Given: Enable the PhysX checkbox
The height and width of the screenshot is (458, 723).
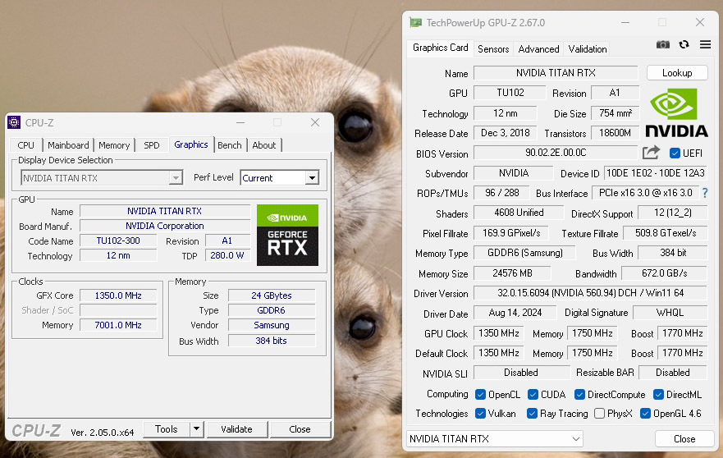Looking at the screenshot, I should pyautogui.click(x=599, y=413).
